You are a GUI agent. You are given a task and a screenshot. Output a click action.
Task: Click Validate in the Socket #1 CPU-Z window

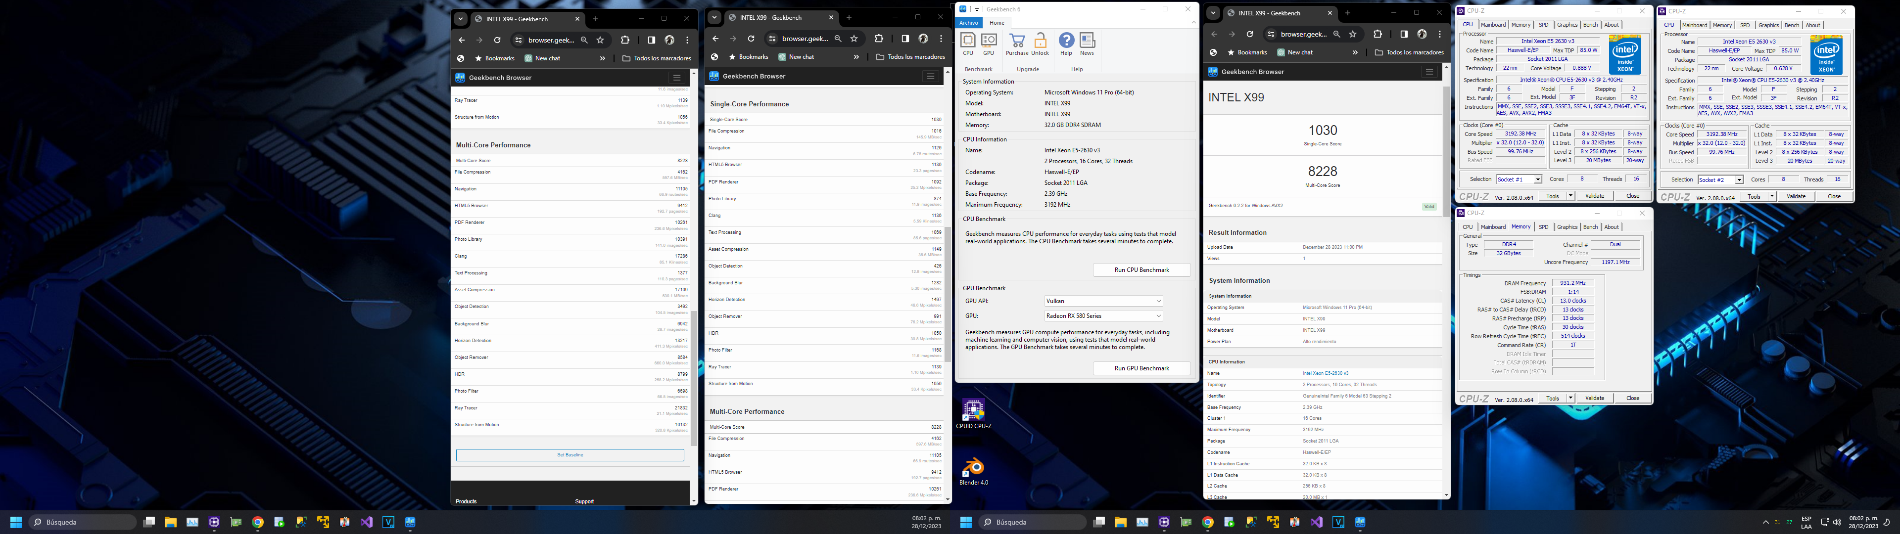[1595, 196]
